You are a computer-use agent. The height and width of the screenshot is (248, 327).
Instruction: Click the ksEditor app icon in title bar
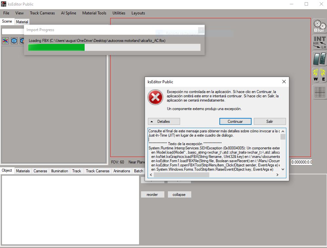[x=4, y=4]
